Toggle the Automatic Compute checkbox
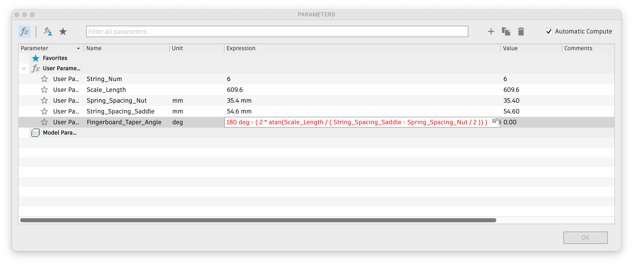633x265 pixels. click(x=549, y=31)
